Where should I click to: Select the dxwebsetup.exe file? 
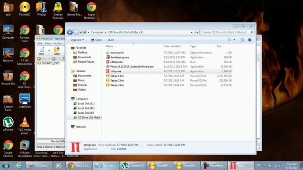pyautogui.click(x=120, y=57)
